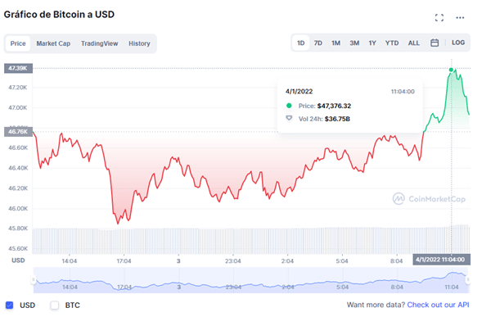Click the green price point marker
Viewport: 482px width, 326px height.
coord(451,70)
